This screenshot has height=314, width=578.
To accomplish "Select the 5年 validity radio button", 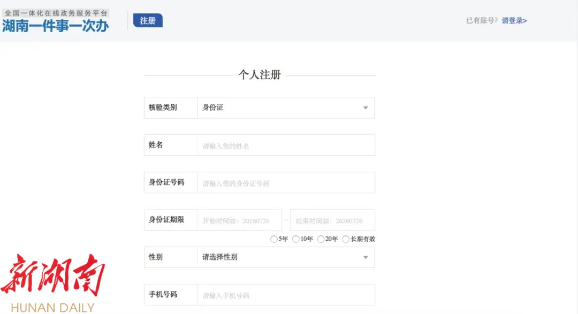I will tap(274, 239).
